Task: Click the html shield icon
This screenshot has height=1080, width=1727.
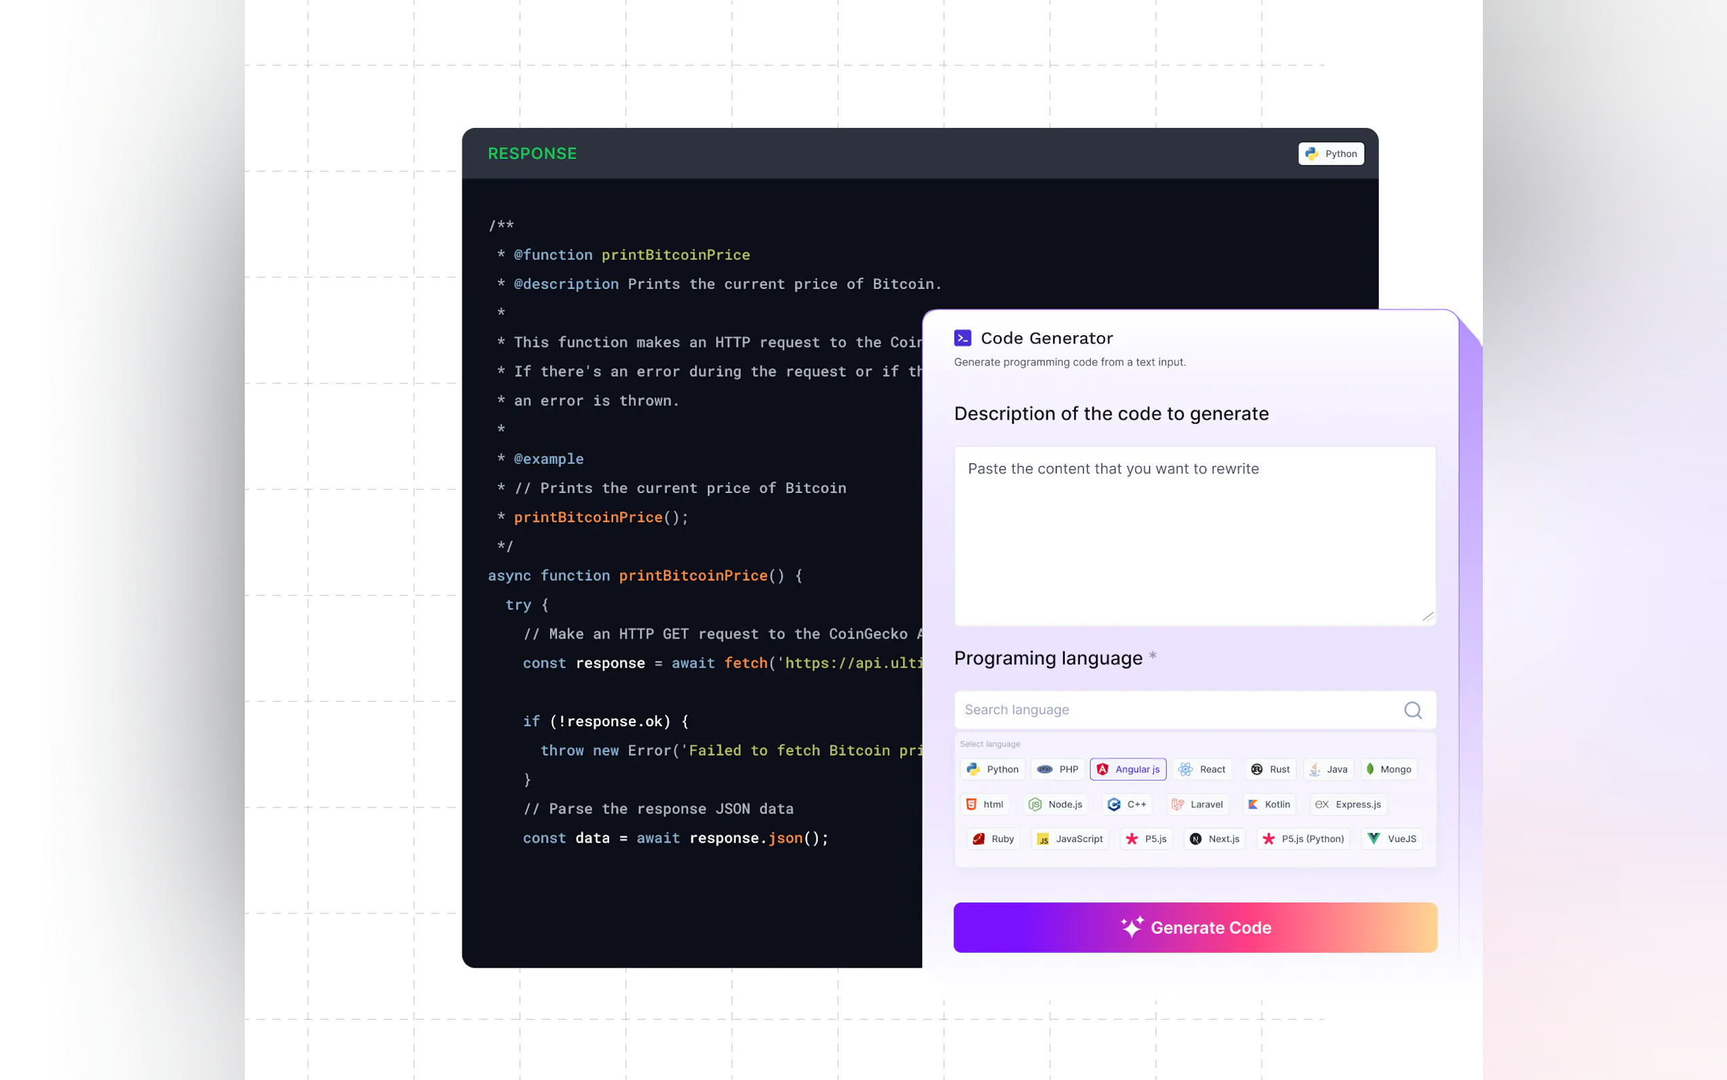Action: click(x=971, y=805)
